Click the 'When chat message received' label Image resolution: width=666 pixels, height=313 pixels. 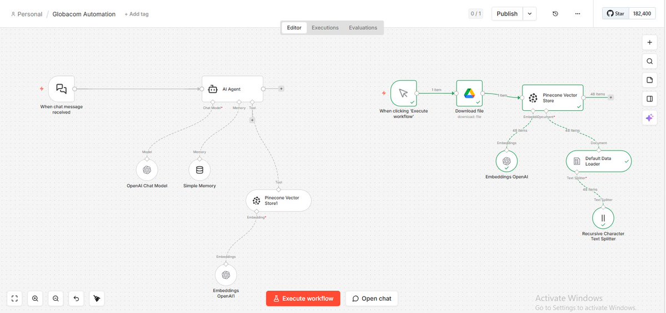62,109
